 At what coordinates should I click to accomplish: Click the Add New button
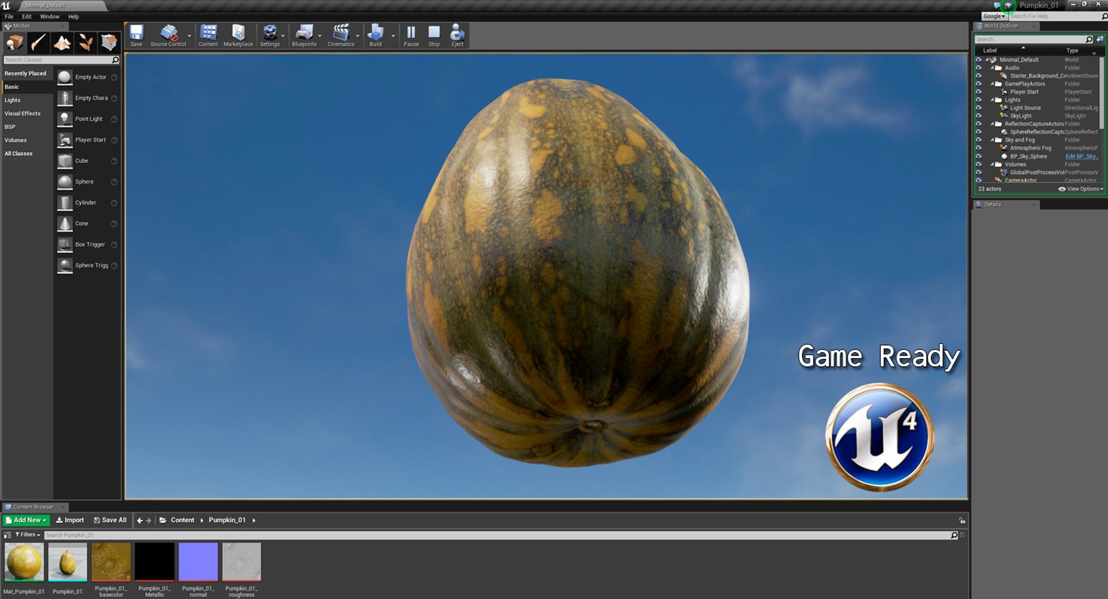(27, 520)
